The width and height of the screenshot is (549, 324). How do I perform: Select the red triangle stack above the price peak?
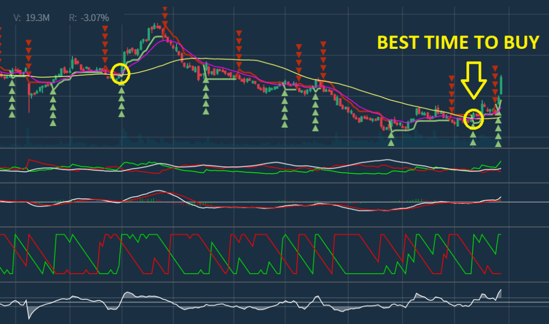(x=165, y=17)
